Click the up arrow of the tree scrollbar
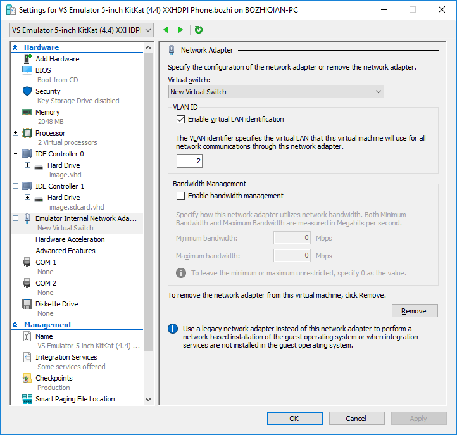Viewport: 457px width, 435px height. click(148, 47)
